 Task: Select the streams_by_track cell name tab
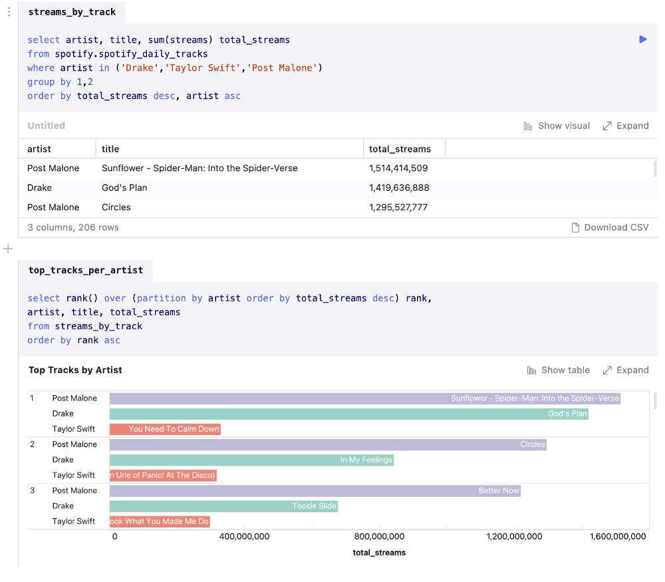pyautogui.click(x=72, y=12)
